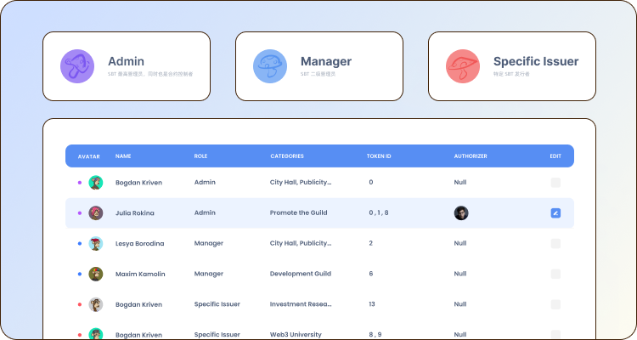
Task: Click the Admin role cell for Julia Rokina
Action: pyautogui.click(x=205, y=212)
